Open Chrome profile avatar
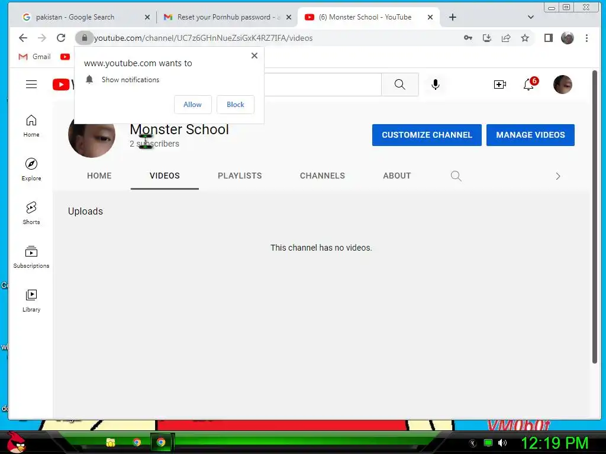The width and height of the screenshot is (606, 454). tap(568, 38)
